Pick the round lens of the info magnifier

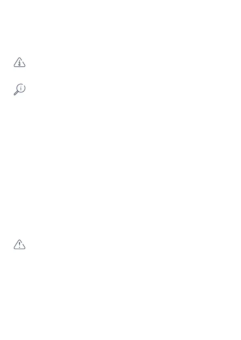(21, 88)
